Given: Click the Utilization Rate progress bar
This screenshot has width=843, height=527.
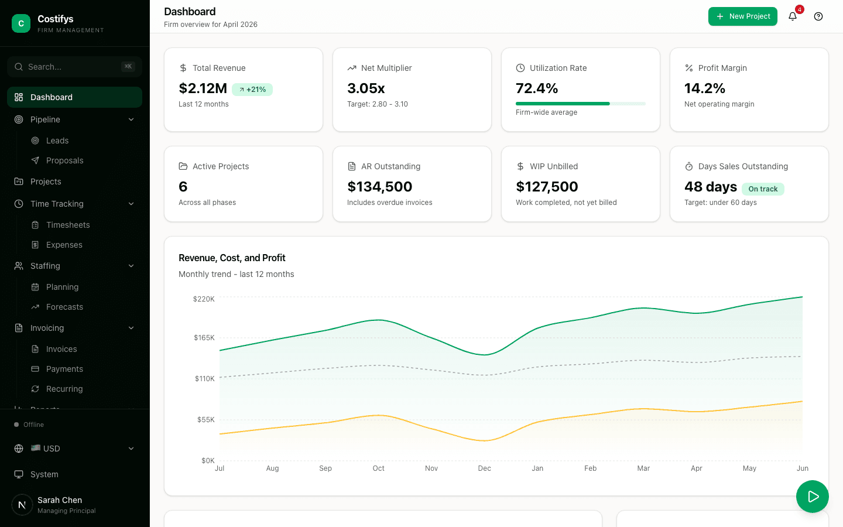Looking at the screenshot, I should coord(581,103).
